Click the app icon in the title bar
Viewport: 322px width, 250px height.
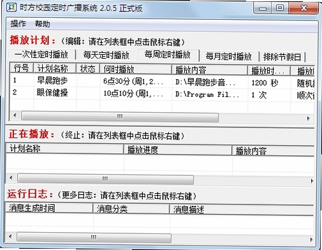click(x=11, y=8)
